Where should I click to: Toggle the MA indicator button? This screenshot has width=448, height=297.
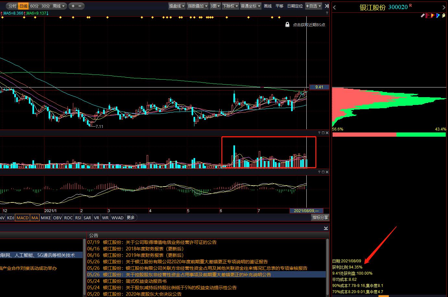pyautogui.click(x=35, y=218)
